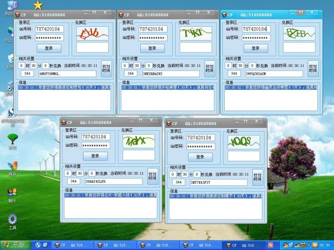The image size is (334, 250).
Task: Click 校对时间 button beside code 3VPQSH3ASM
Action: pos(313,69)
